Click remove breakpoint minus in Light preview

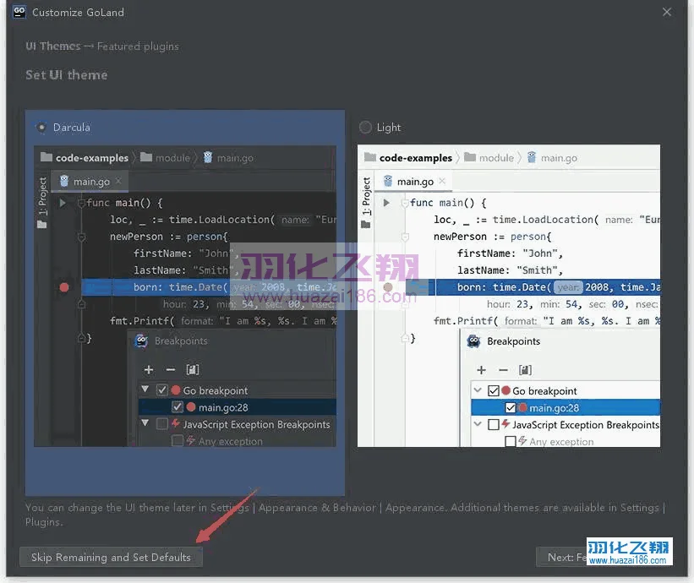point(503,370)
